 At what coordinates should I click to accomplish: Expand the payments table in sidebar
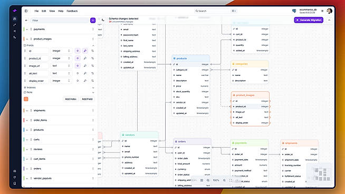pos(27,29)
